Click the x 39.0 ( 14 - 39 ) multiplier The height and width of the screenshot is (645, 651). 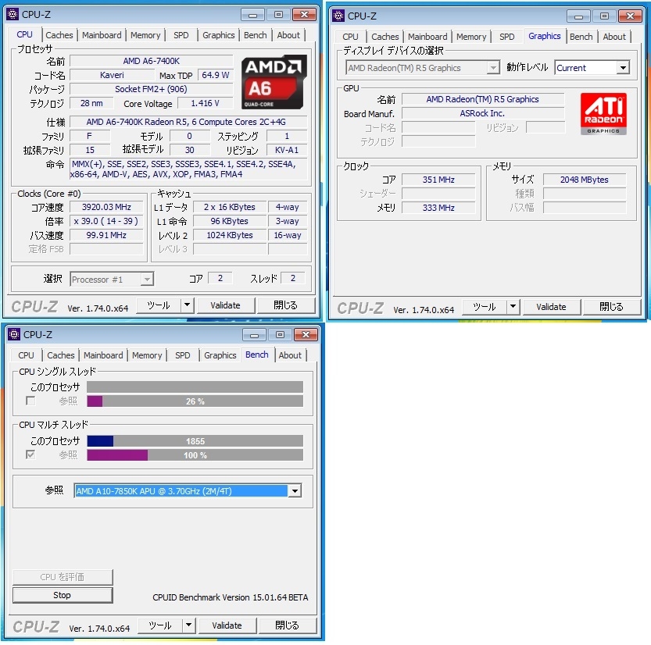coord(106,221)
